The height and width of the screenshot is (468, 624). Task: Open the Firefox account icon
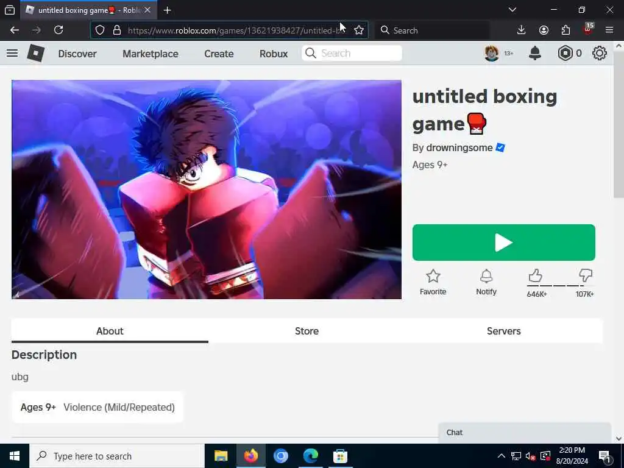point(544,30)
